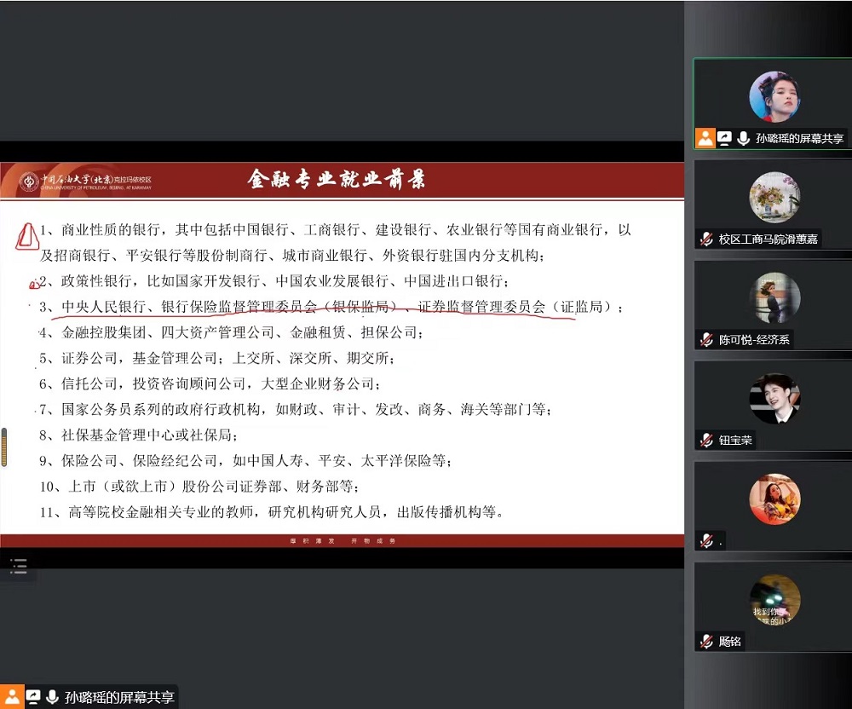Click the vertical scroll handle on slide's left edge
The height and width of the screenshot is (709, 852).
pyautogui.click(x=4, y=447)
